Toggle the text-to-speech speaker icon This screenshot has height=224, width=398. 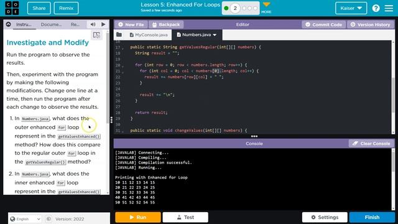93,24
